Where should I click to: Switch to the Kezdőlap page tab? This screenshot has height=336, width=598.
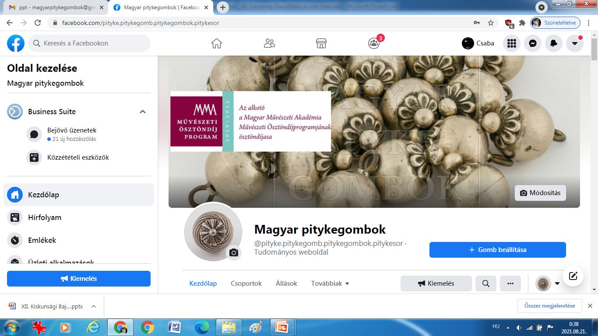(203, 283)
